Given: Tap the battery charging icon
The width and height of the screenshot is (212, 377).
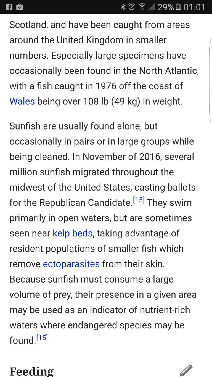Looking at the screenshot, I should coord(178,7).
